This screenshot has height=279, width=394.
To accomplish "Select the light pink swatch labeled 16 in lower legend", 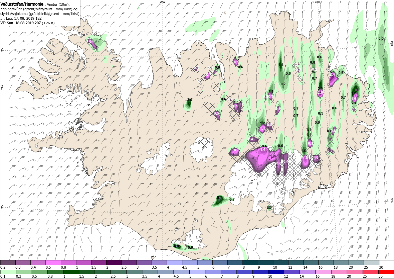I will [323, 272].
